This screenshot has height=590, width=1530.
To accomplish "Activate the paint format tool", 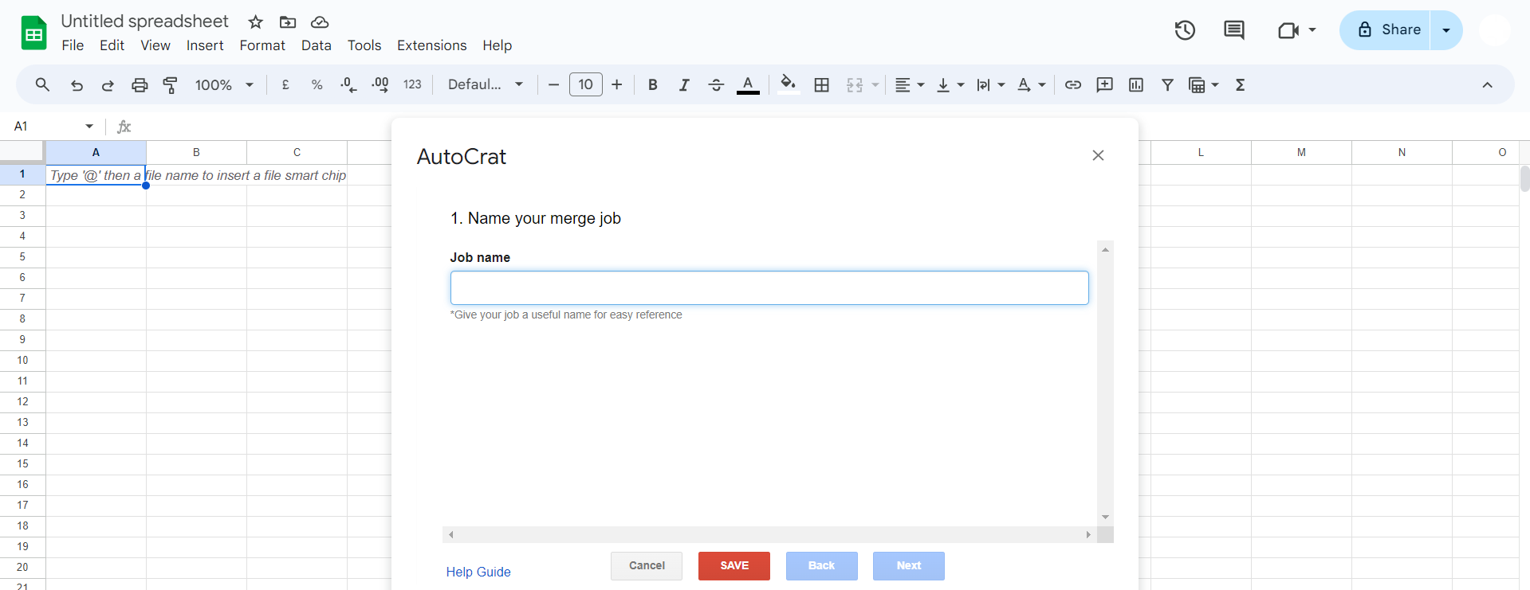I will pyautogui.click(x=171, y=85).
